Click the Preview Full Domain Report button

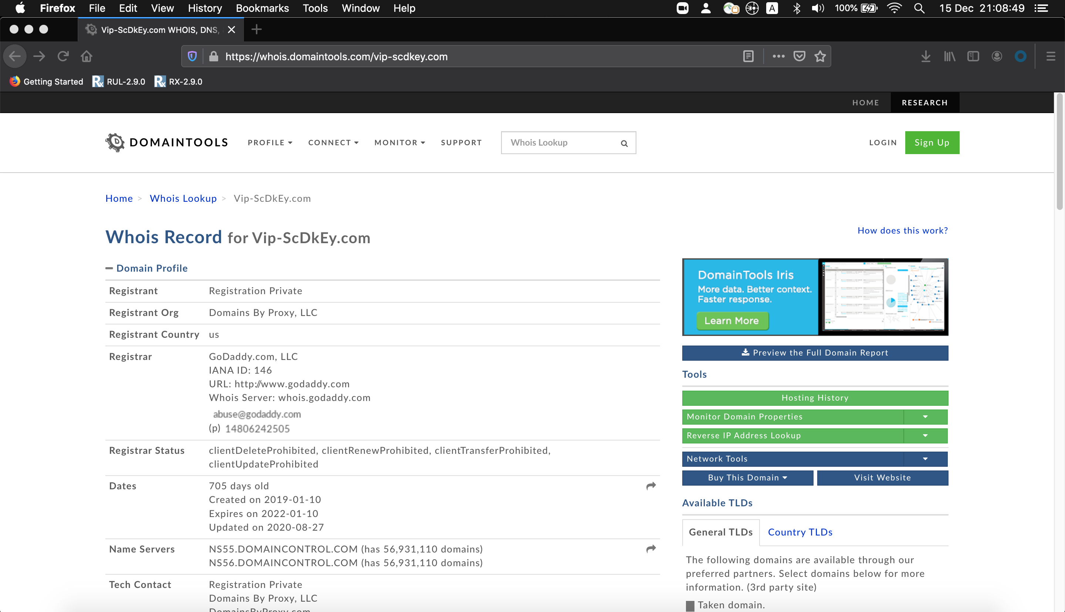pyautogui.click(x=815, y=353)
